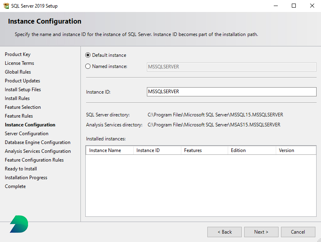Click the Features column header
This screenshot has height=242, width=321.
click(x=193, y=150)
